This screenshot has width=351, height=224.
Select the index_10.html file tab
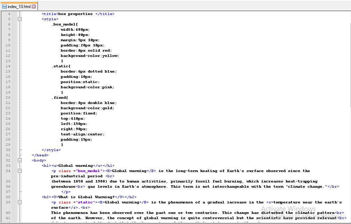click(19, 7)
